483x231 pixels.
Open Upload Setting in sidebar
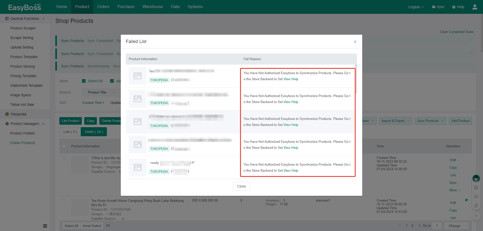22,47
